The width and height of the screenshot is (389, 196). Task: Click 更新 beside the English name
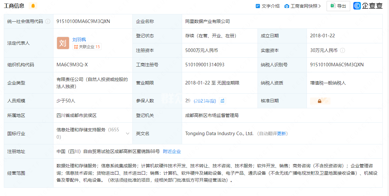281,134
